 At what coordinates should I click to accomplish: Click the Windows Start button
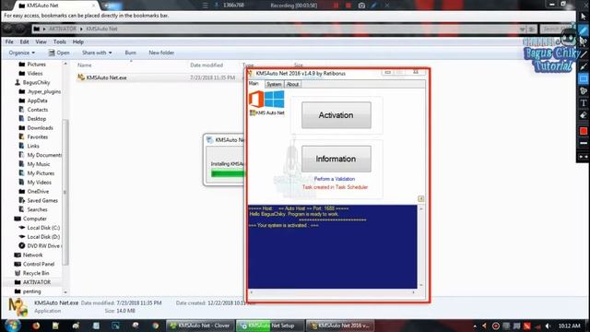[x=12, y=326]
